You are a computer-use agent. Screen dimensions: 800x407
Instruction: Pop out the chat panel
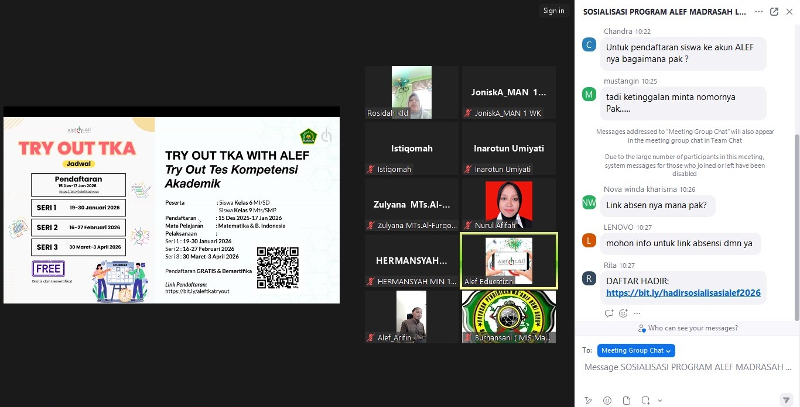tap(774, 11)
